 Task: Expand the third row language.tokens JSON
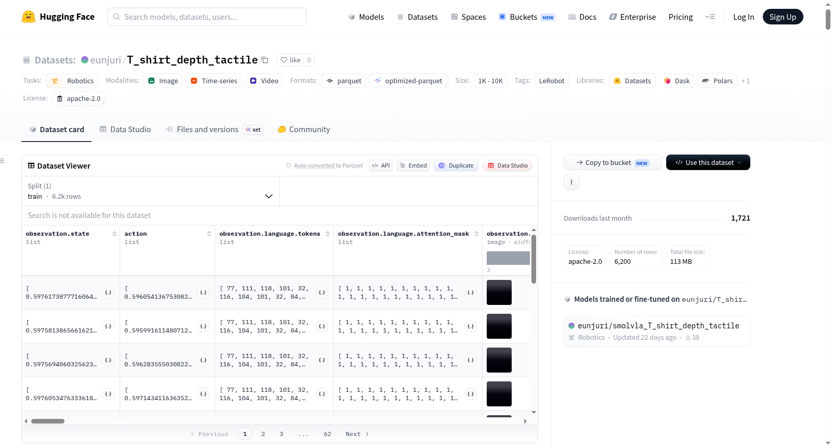coord(322,360)
